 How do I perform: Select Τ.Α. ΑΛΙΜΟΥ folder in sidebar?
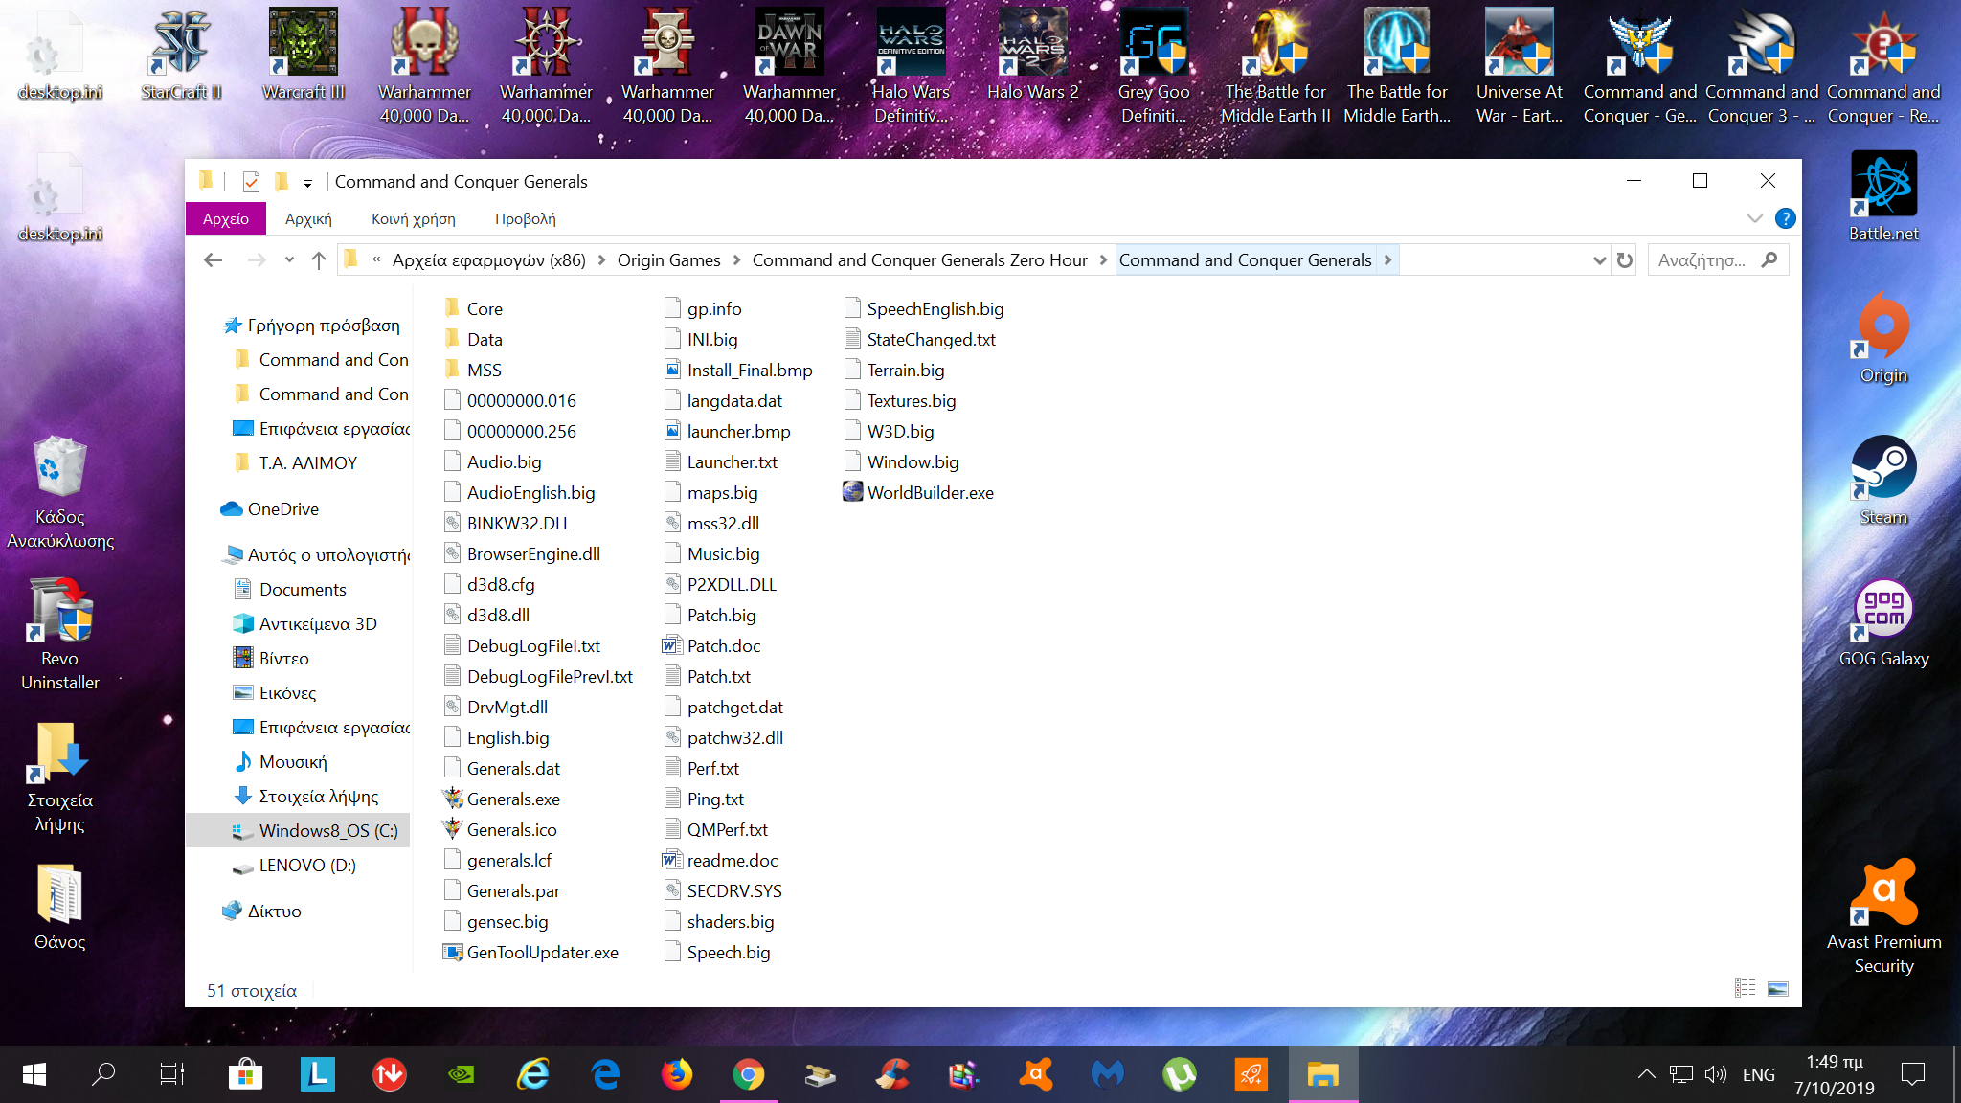click(297, 462)
